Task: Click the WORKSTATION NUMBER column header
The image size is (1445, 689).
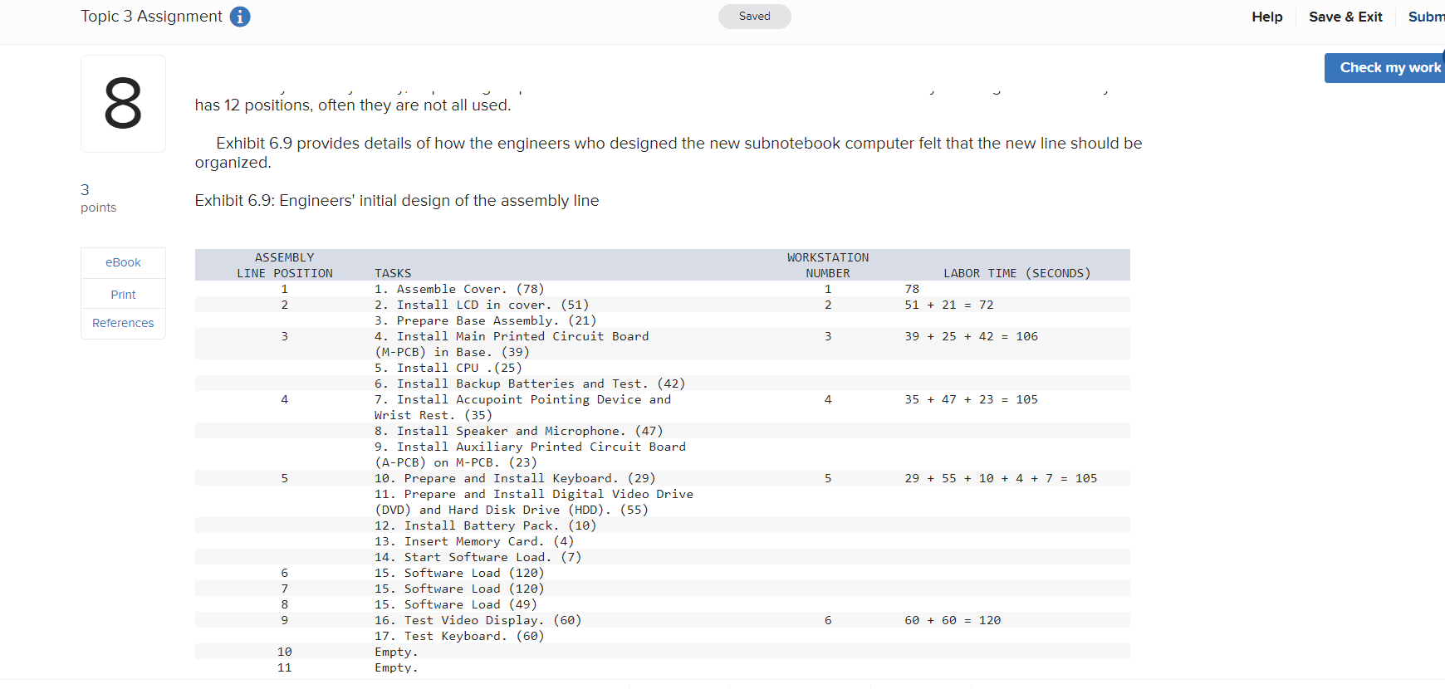Action: tap(828, 266)
